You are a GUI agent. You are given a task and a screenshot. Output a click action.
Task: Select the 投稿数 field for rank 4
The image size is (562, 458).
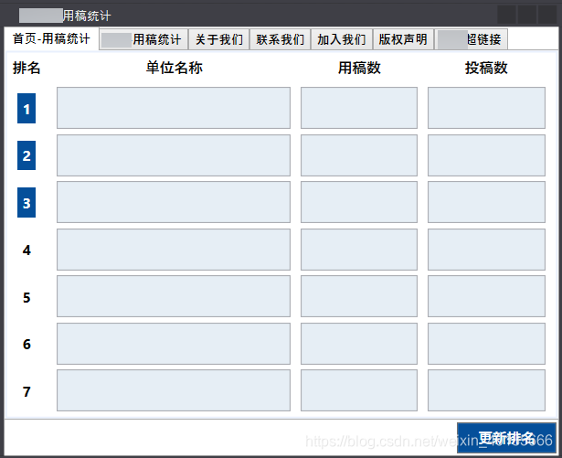click(486, 250)
